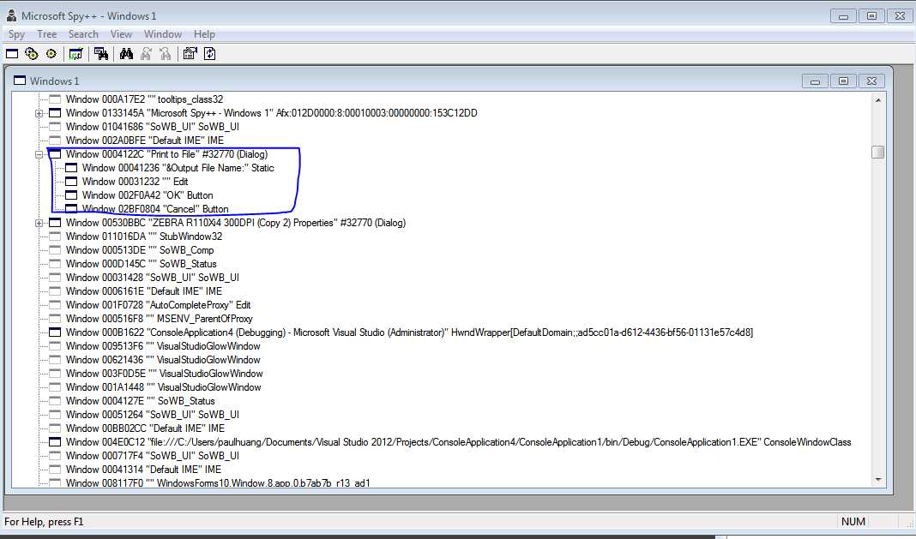Open a new Windows view from toolbar

12,54
